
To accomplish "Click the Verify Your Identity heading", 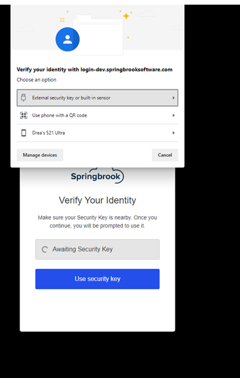I will point(97,200).
